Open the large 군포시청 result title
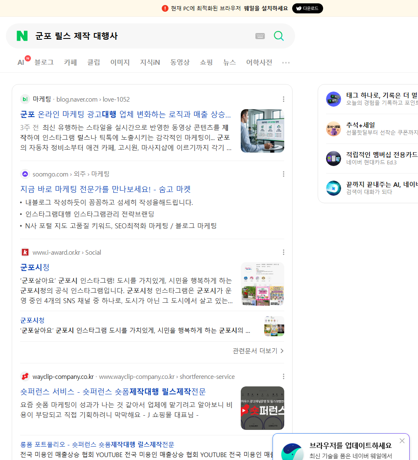This screenshot has width=418, height=460. click(x=35, y=267)
